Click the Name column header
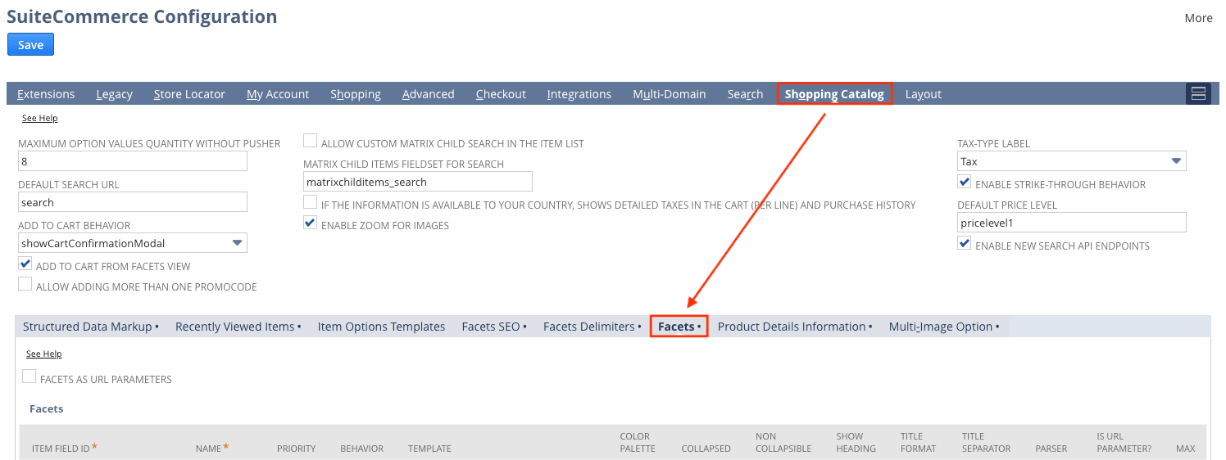 point(211,448)
